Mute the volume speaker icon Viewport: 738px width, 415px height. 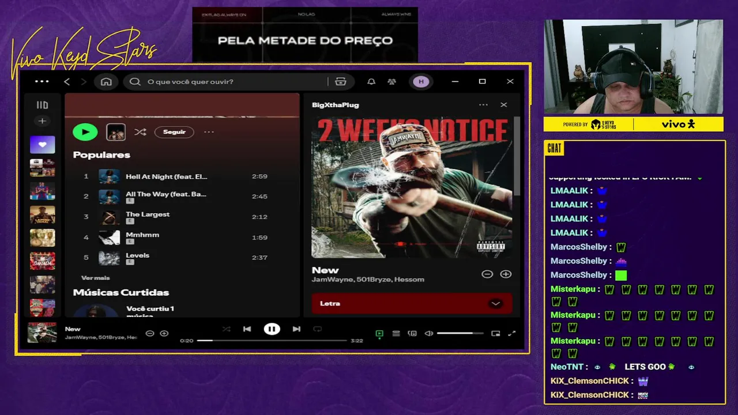pyautogui.click(x=429, y=333)
